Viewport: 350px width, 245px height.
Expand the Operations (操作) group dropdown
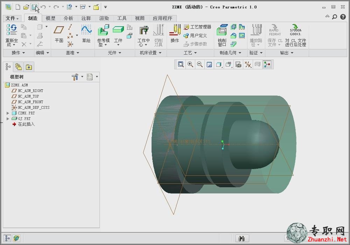pos(18,53)
